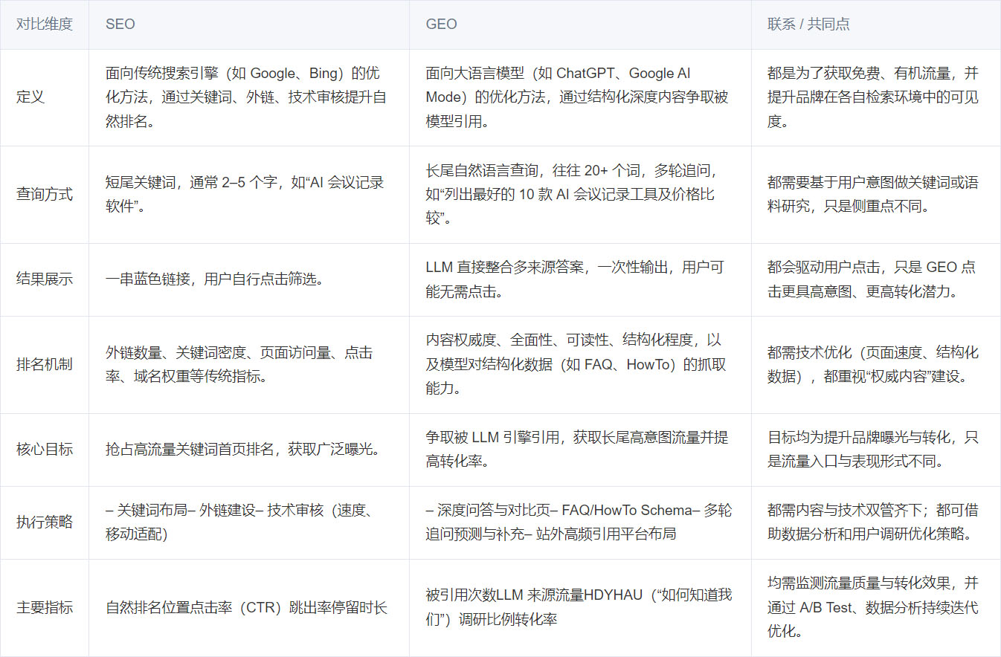
Task: Click the "GEO" column header
Action: click(x=441, y=24)
